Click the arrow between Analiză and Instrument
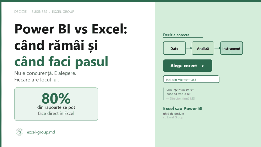The width and height of the screenshot is (261, 147). coord(217,48)
